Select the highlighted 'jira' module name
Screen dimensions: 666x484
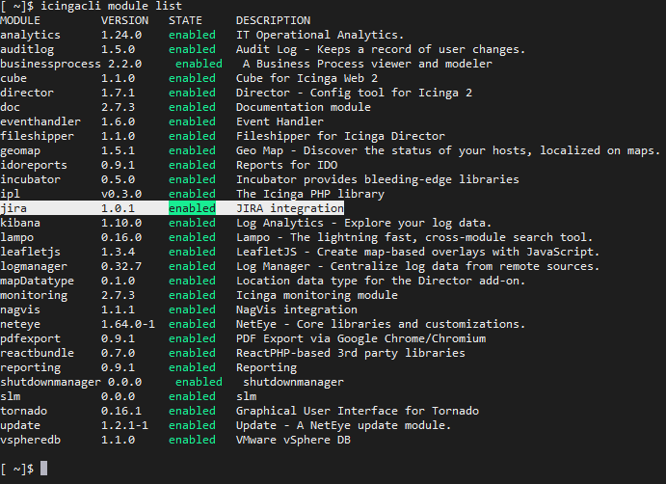click(13, 208)
